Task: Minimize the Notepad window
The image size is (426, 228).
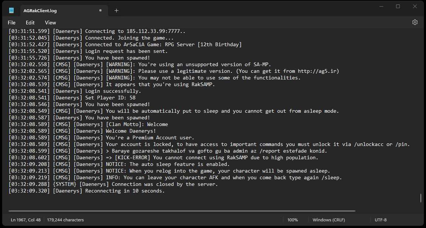Action: click(381, 6)
